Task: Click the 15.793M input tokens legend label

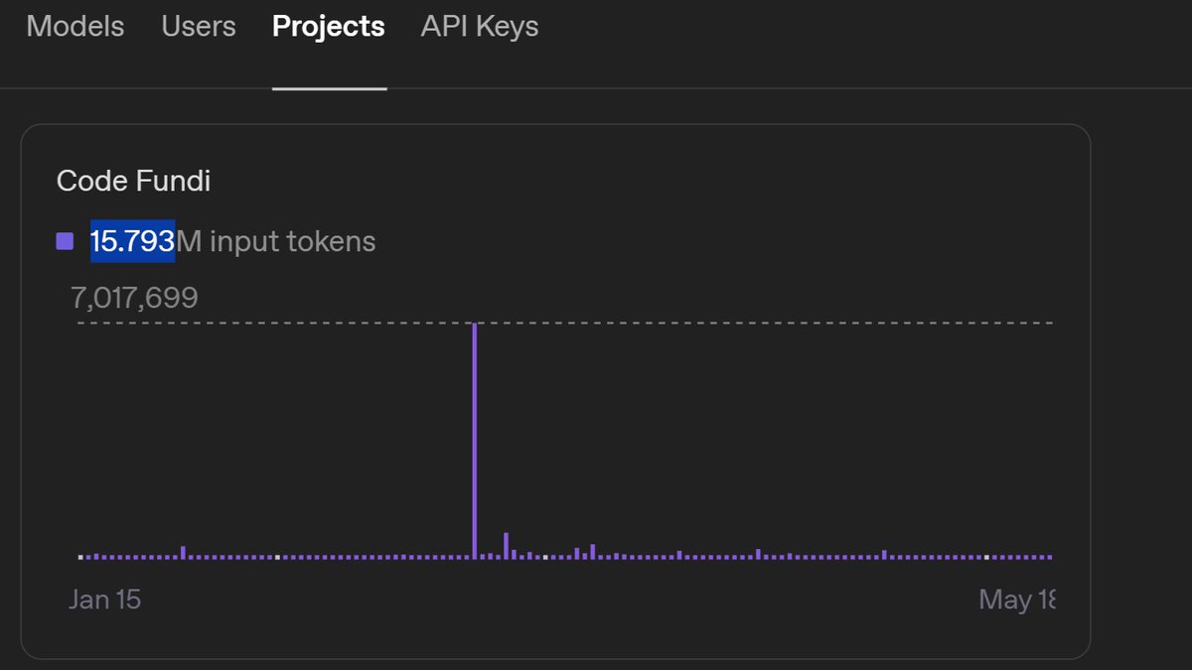Action: pos(232,240)
